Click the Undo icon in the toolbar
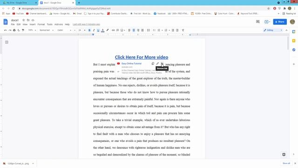The width and height of the screenshot is (298, 168). pyautogui.click(x=6, y=30)
